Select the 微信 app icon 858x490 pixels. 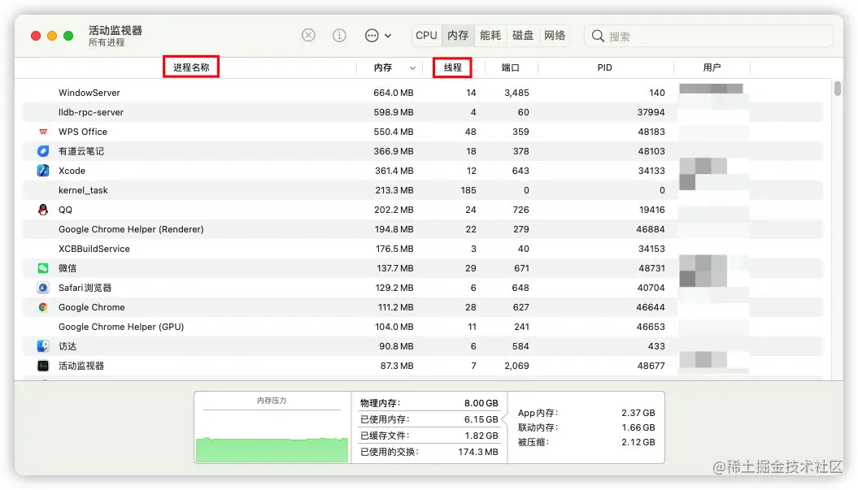[x=43, y=268]
